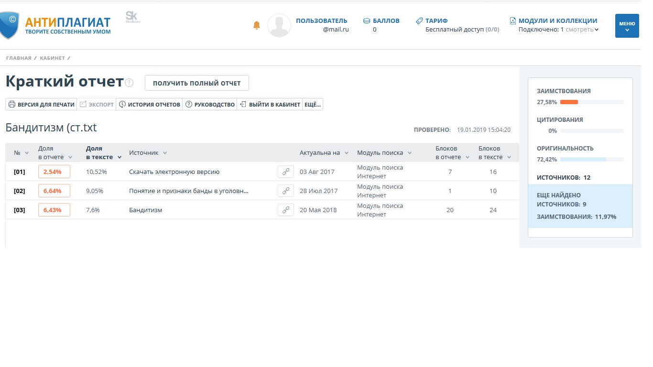
Task: Click the user avatar picture
Action: pyautogui.click(x=279, y=25)
